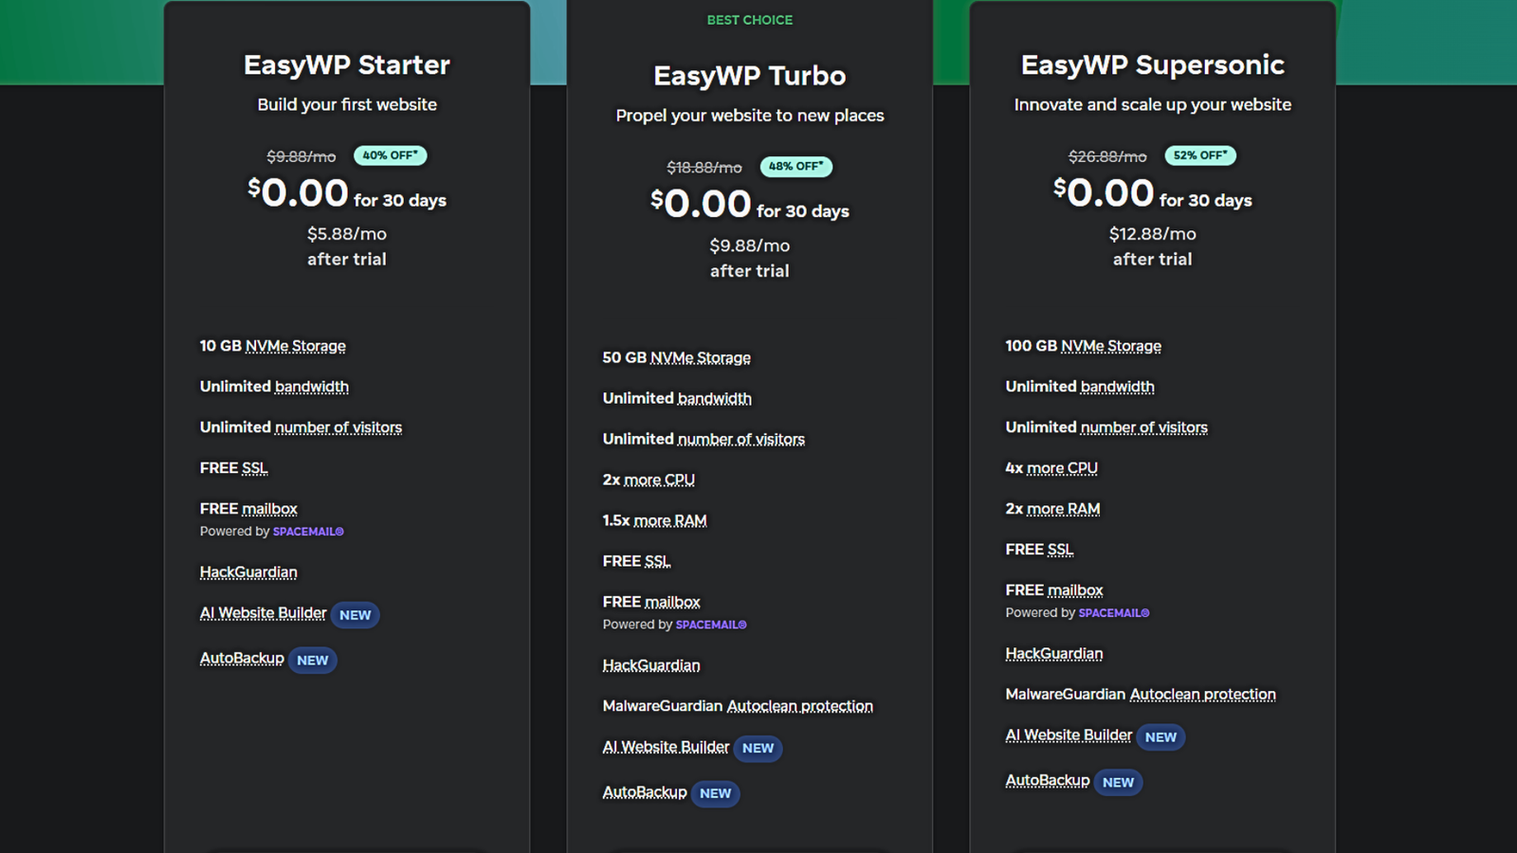Click the bandwidth tooltip link in Turbo plan

pos(715,398)
